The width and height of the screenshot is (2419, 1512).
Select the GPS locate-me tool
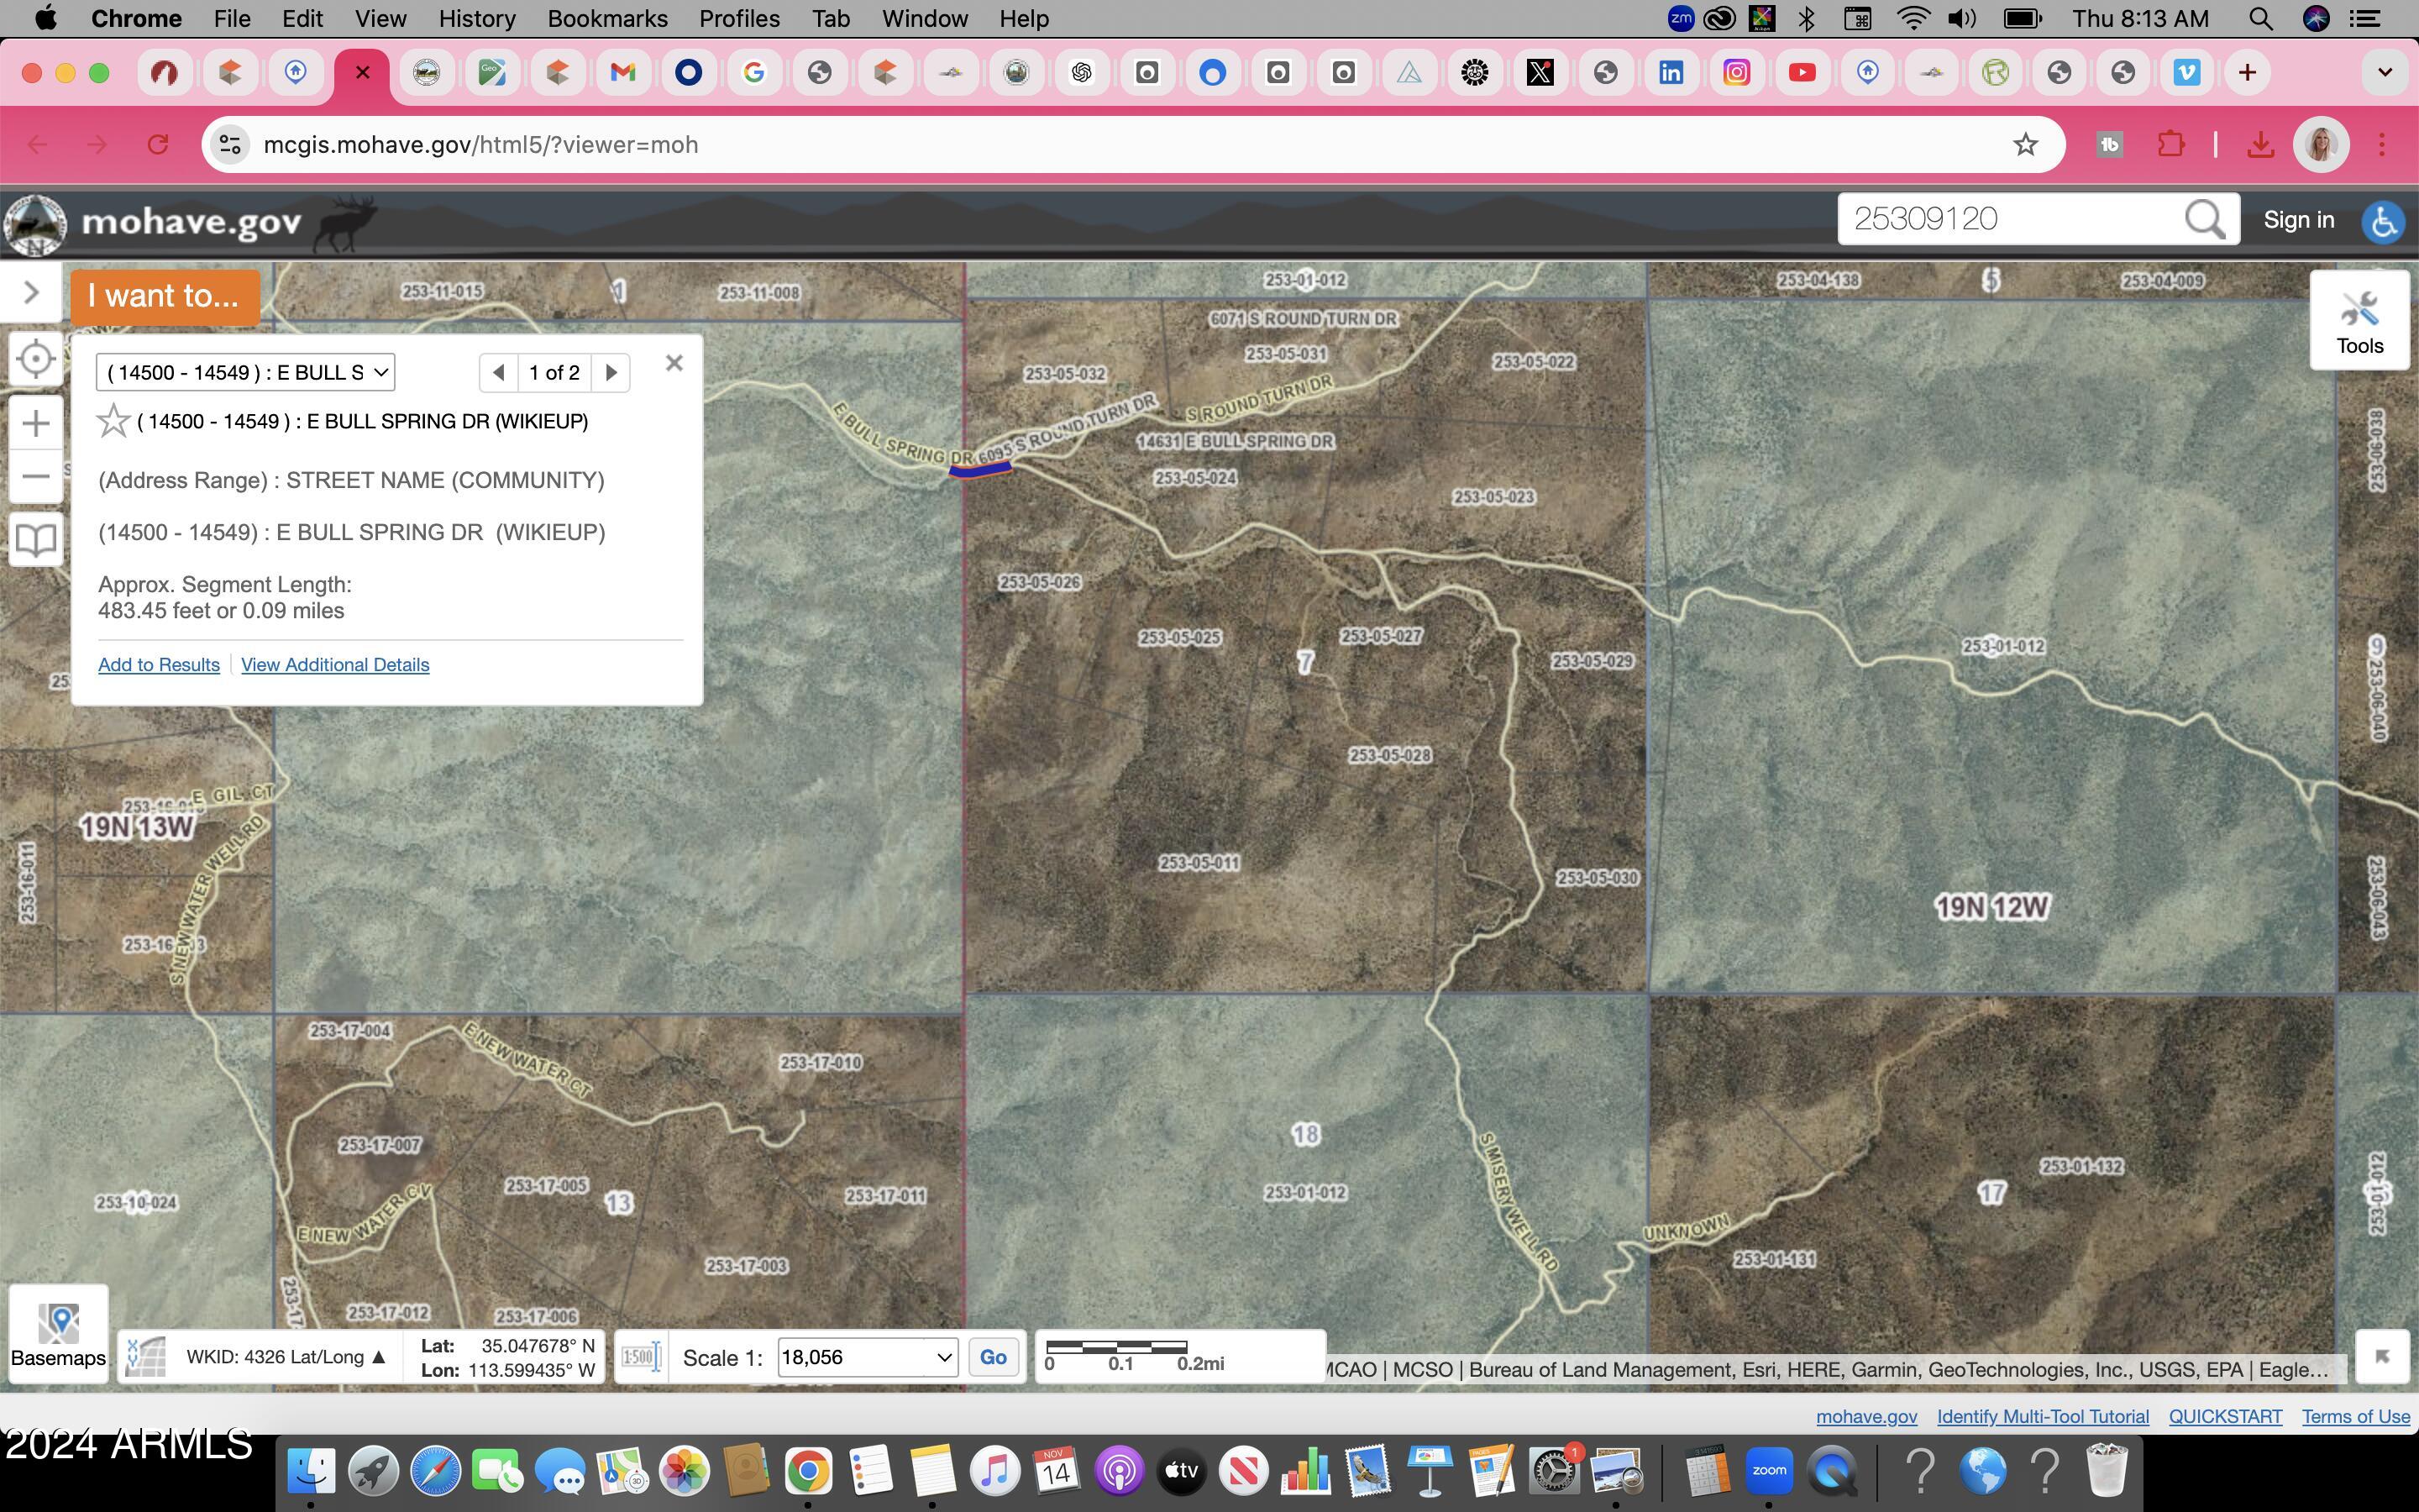point(36,358)
